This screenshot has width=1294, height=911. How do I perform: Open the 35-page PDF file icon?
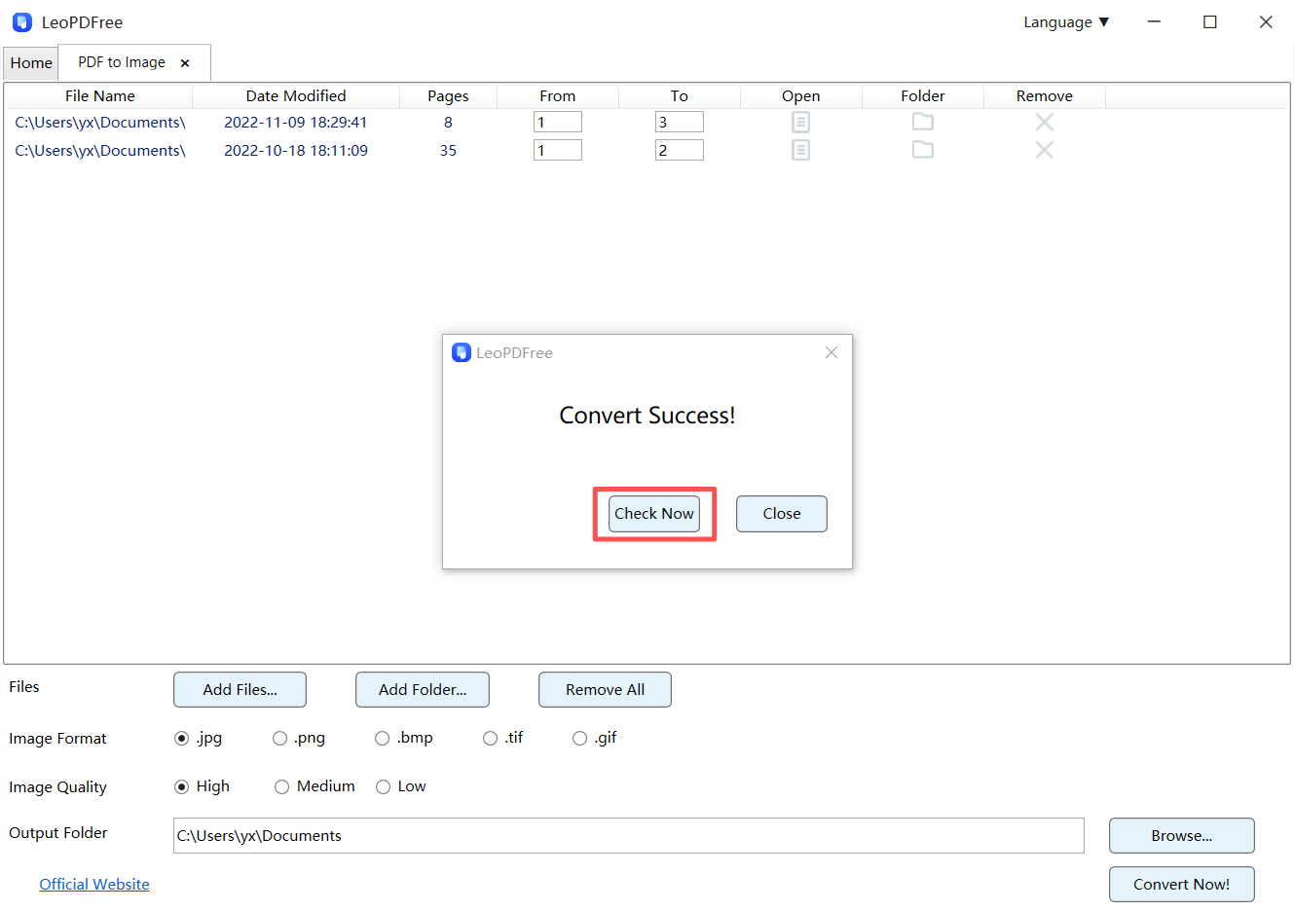(x=800, y=150)
